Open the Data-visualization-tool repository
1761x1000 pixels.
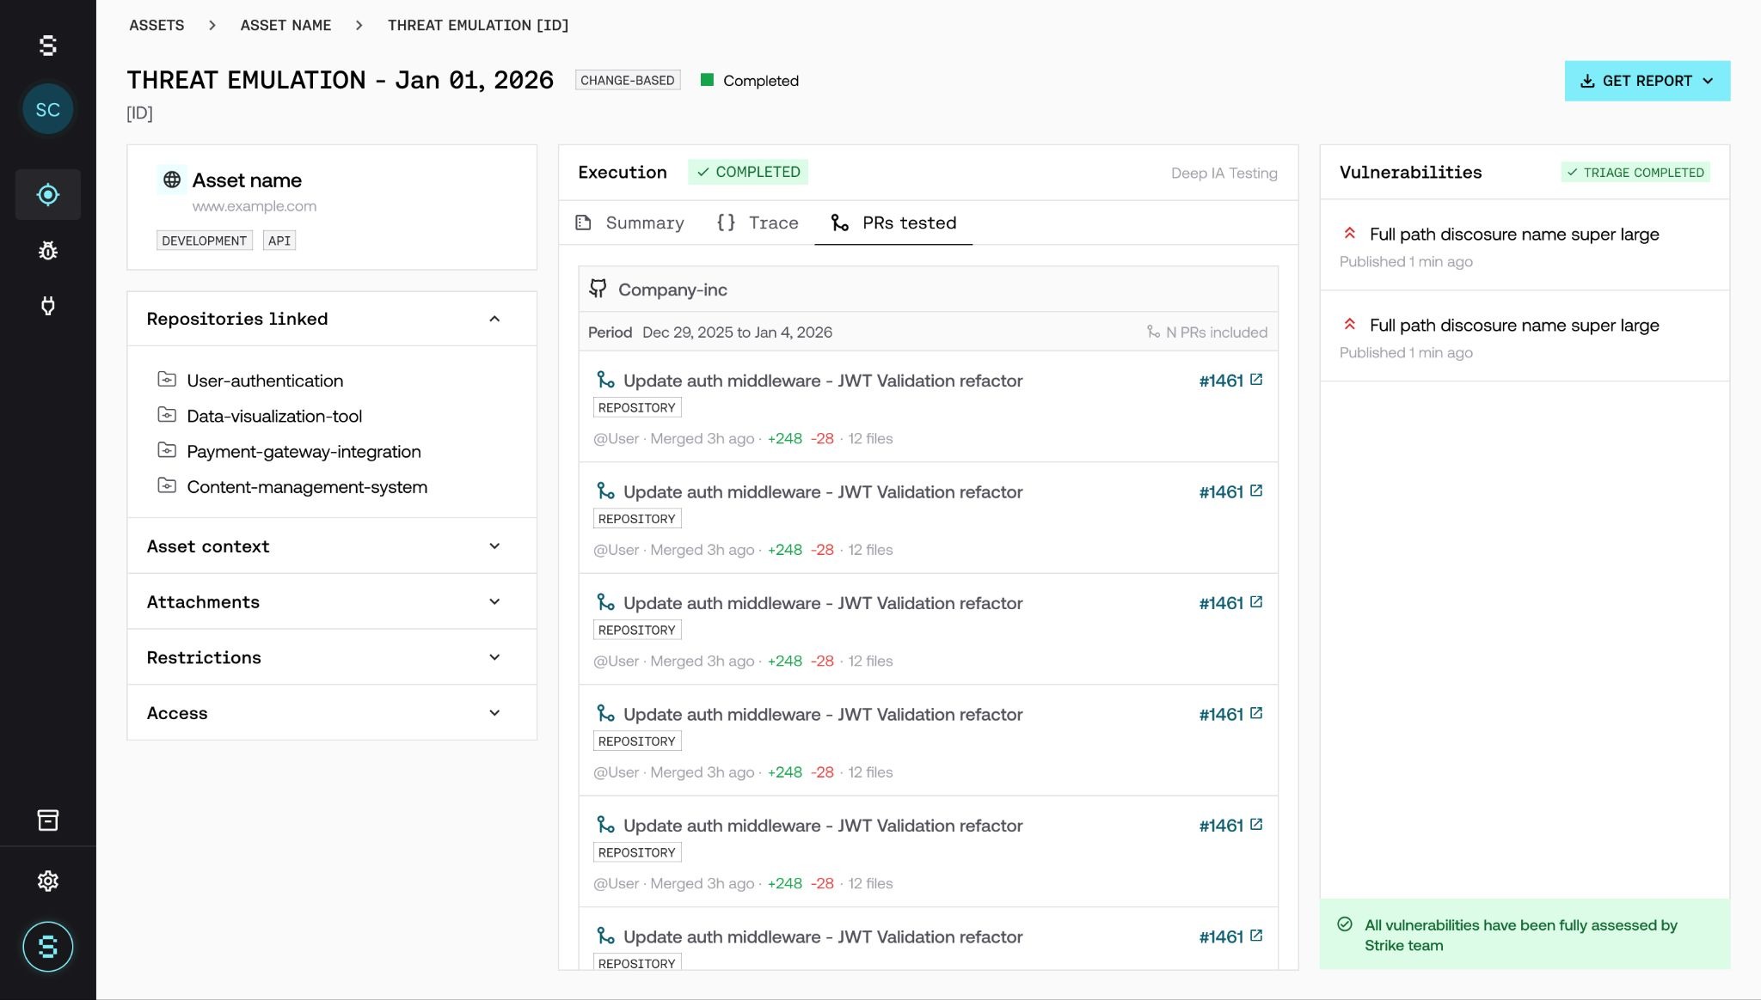click(x=274, y=416)
